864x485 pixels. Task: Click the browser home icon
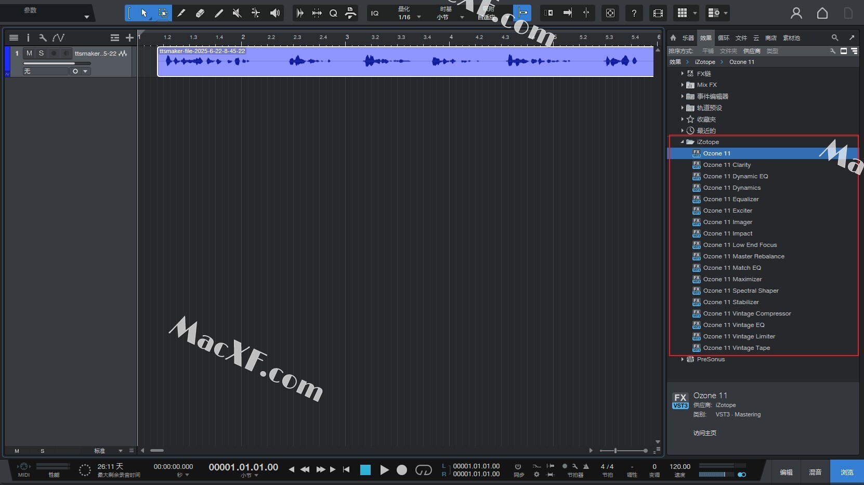673,37
